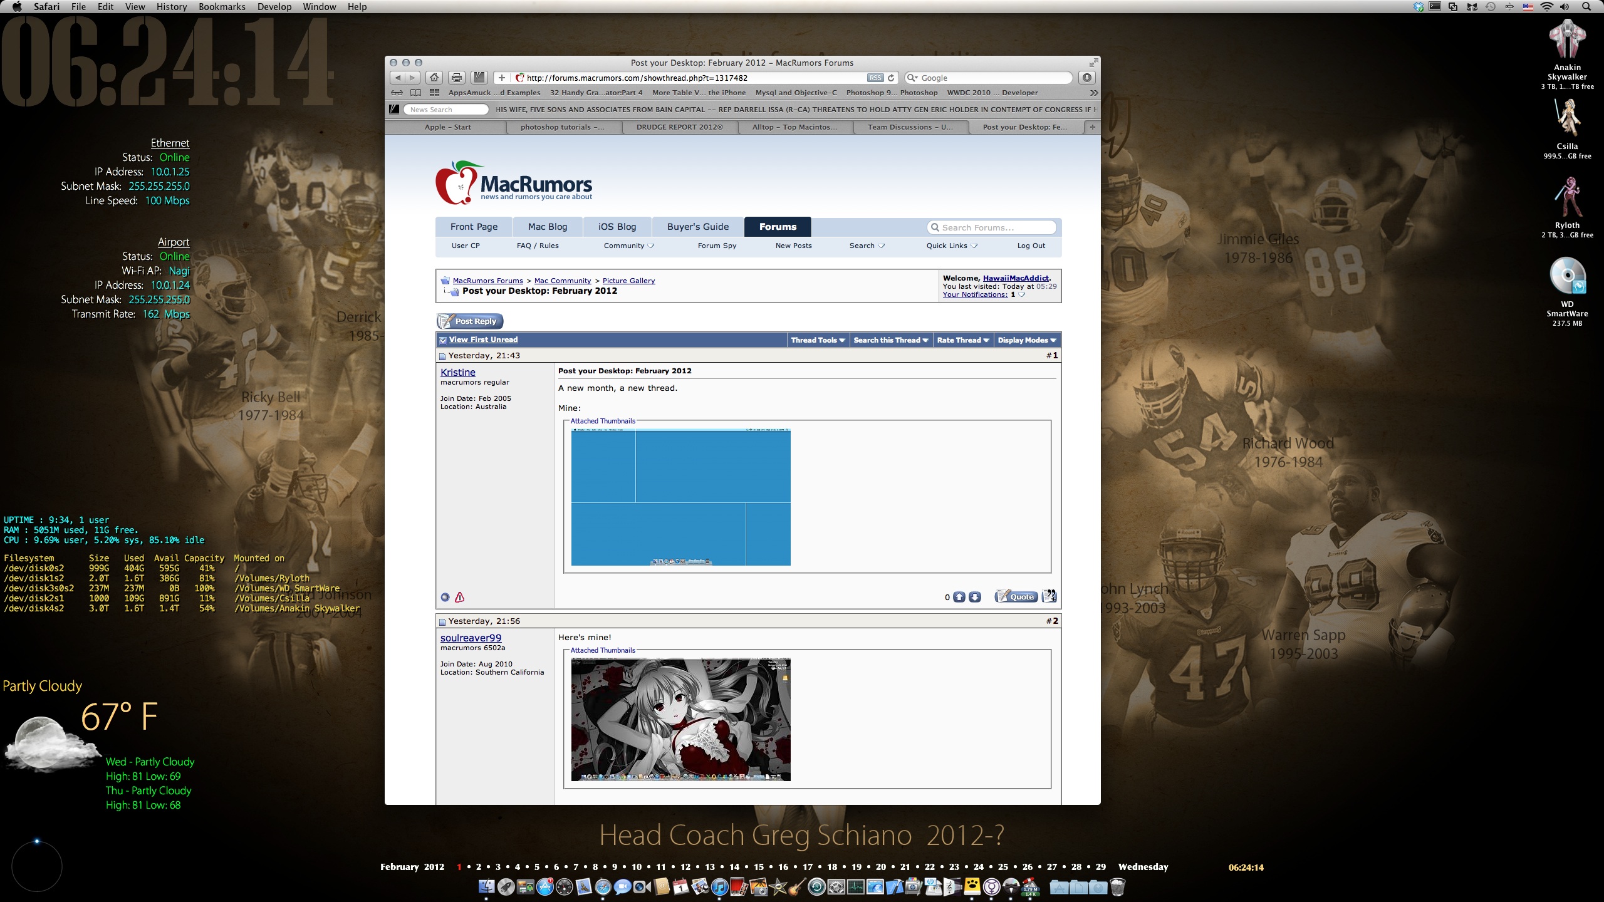Open Kristine's blue desktop thumbnail

(x=680, y=497)
